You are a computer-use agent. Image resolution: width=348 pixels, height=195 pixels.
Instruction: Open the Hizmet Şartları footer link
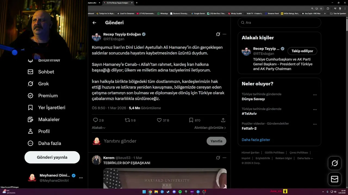point(250,152)
